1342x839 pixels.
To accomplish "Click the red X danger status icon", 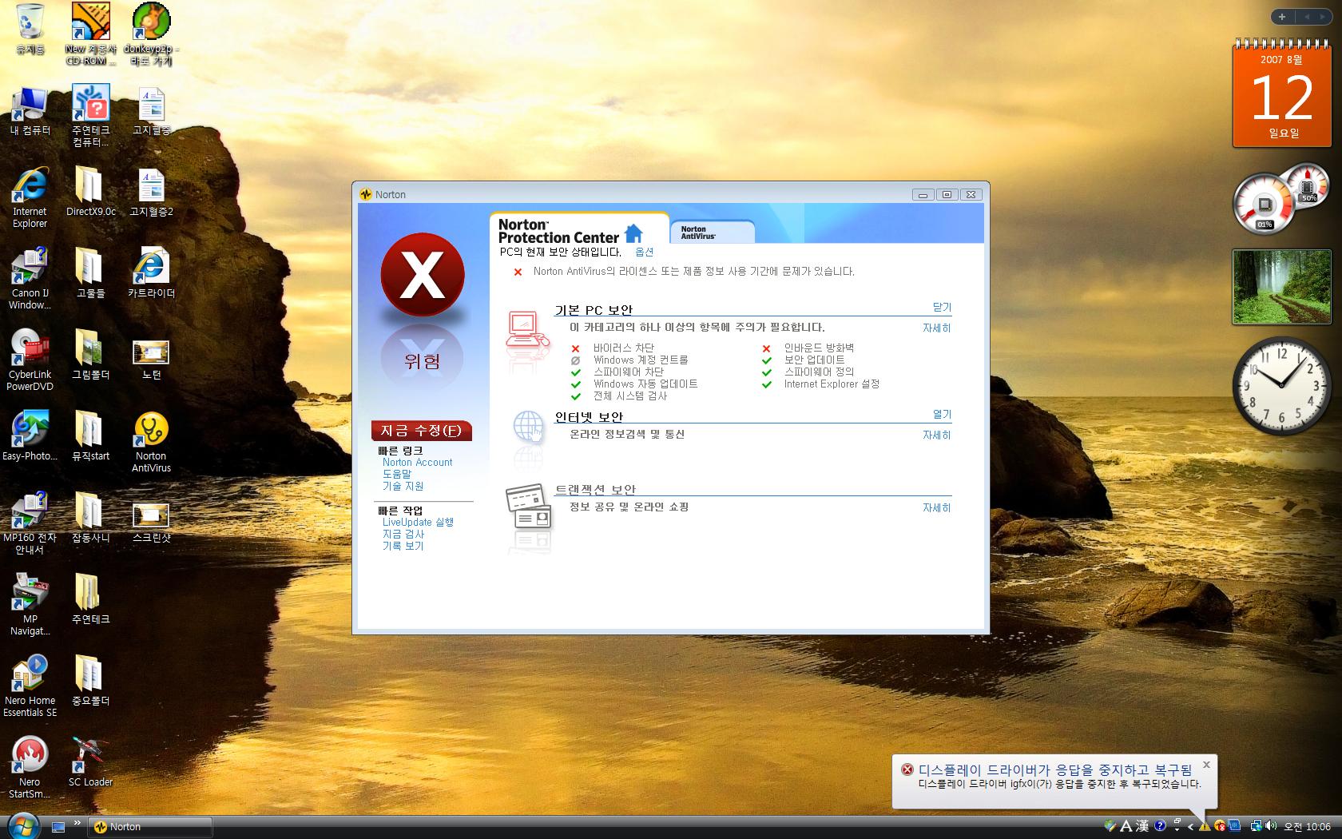I will coord(423,274).
